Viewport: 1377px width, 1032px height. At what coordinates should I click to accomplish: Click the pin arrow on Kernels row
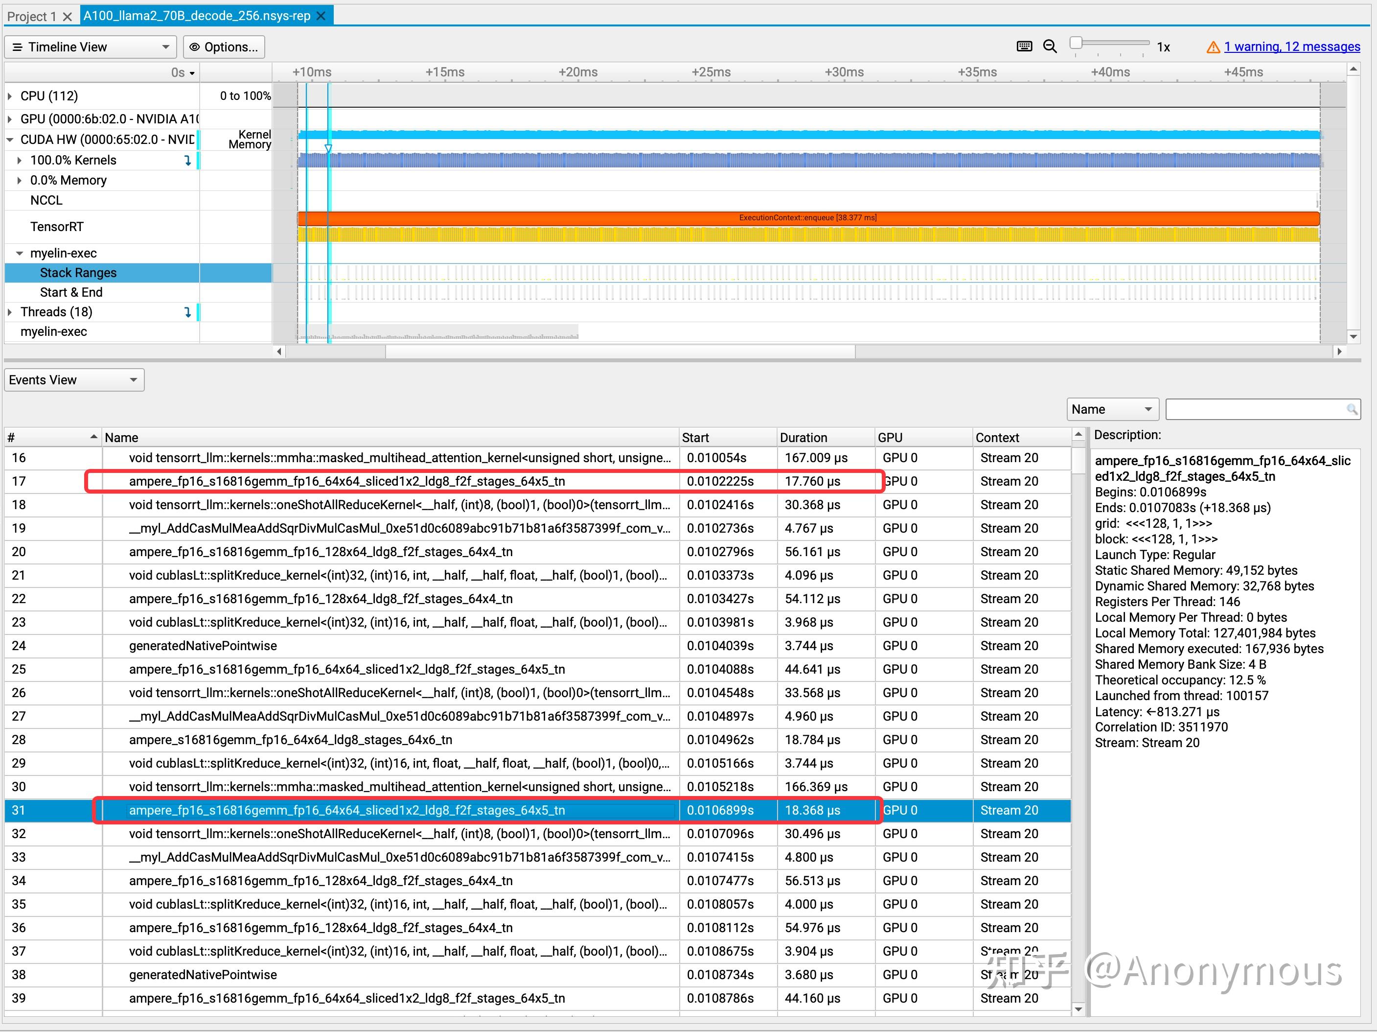[x=187, y=160]
